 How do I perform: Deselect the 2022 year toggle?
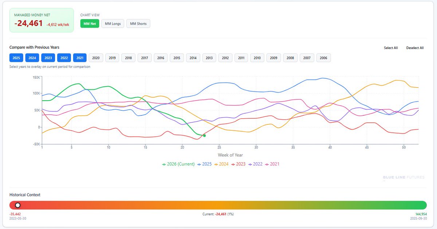point(64,58)
